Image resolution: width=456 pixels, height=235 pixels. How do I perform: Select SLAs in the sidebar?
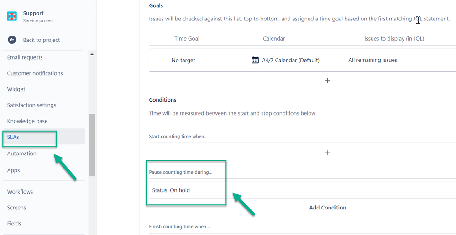(x=13, y=137)
